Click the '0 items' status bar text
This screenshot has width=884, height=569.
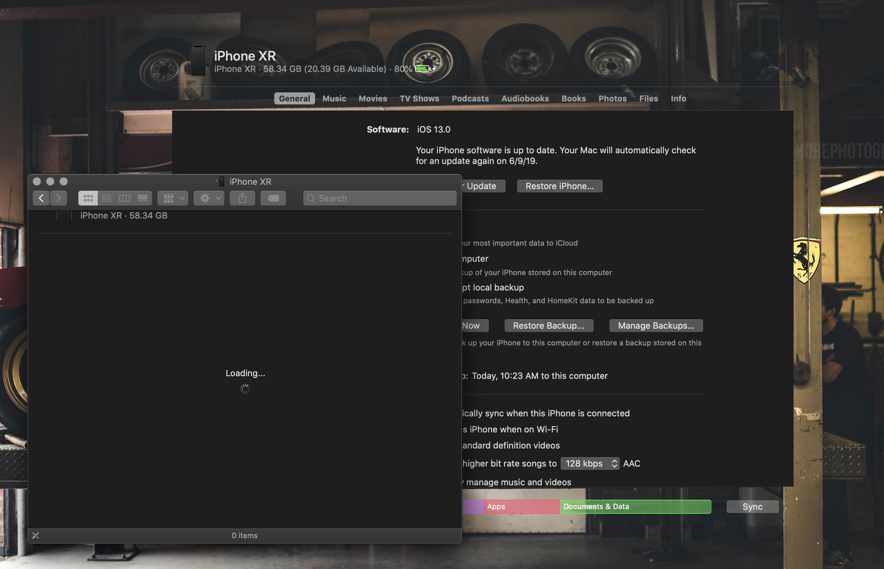pos(245,536)
